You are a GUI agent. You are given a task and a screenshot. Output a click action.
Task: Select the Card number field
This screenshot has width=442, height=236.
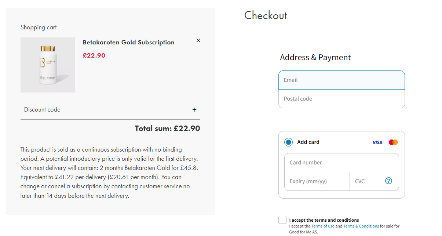[x=341, y=163]
